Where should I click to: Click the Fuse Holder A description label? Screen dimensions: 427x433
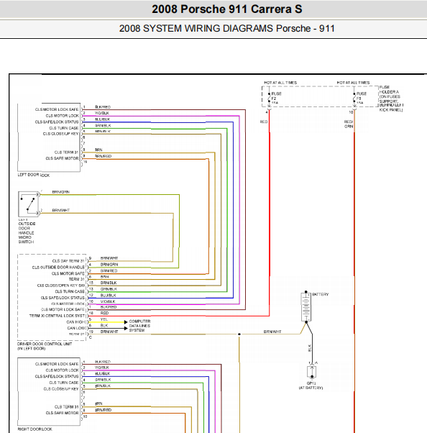point(391,99)
